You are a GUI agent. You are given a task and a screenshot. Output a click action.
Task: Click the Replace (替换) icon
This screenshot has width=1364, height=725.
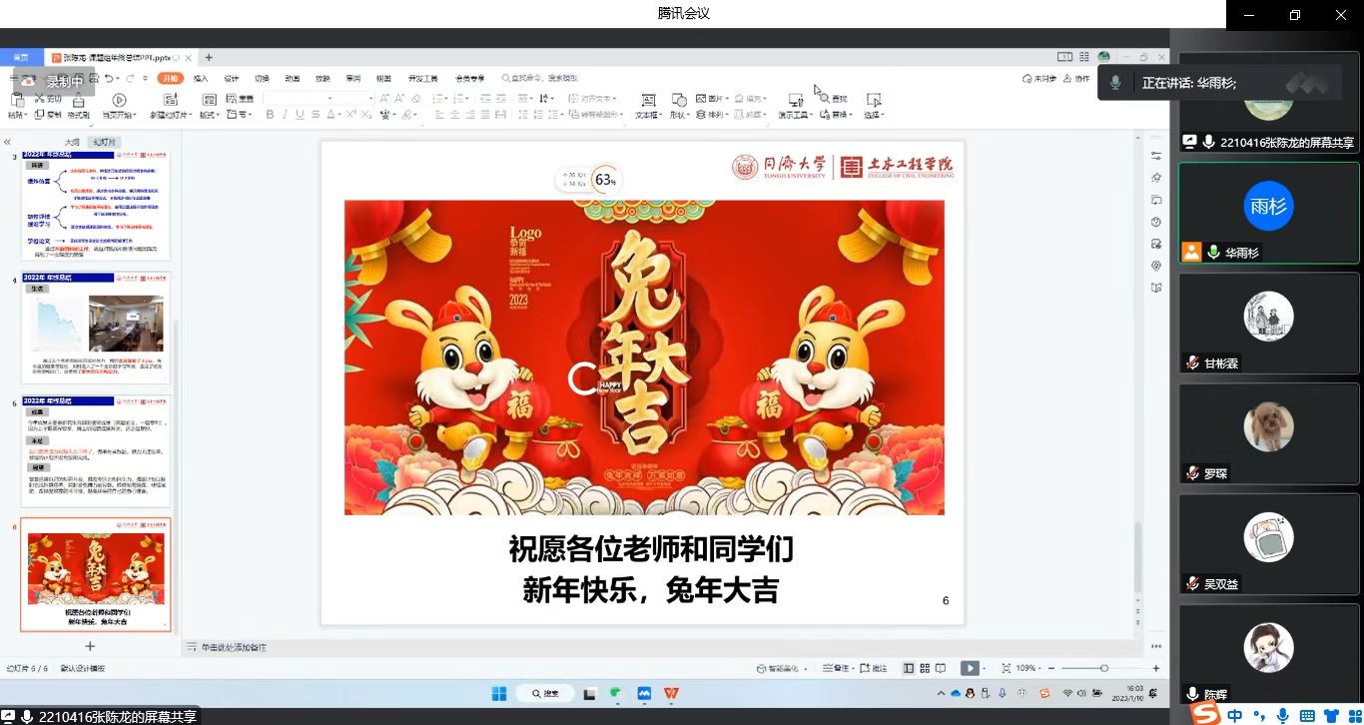tap(825, 115)
